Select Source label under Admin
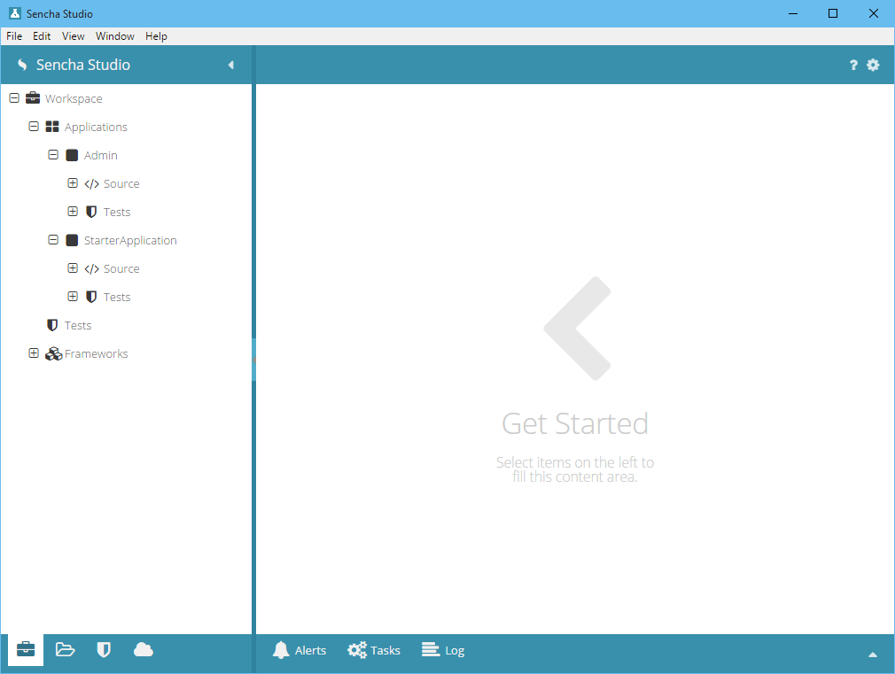The height and width of the screenshot is (674, 895). [x=121, y=183]
